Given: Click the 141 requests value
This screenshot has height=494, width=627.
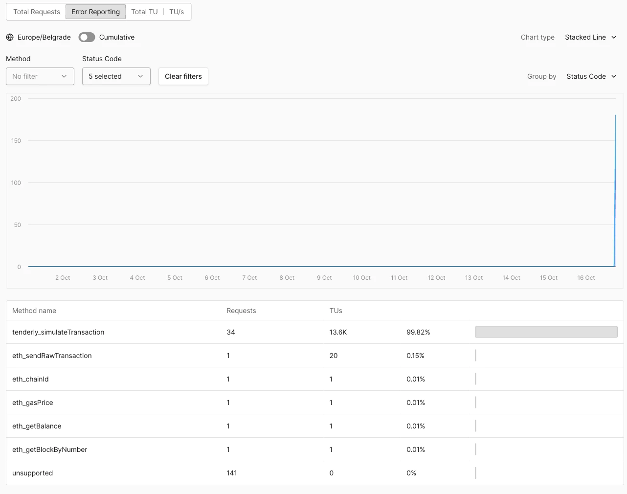Looking at the screenshot, I should coord(232,473).
